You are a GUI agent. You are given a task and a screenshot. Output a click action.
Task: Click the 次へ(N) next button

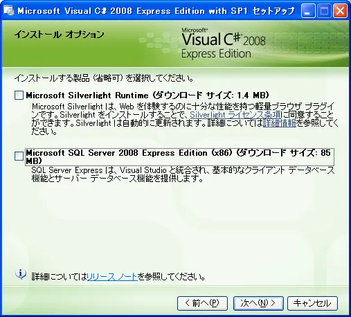pyautogui.click(x=258, y=303)
